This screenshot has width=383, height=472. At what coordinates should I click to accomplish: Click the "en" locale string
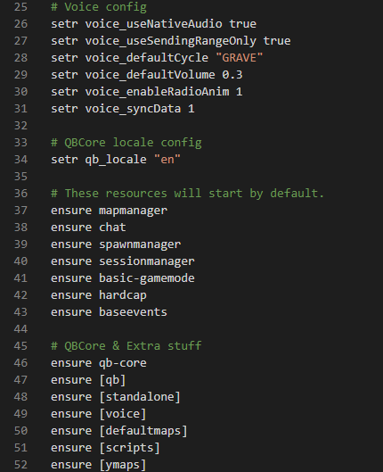coord(167,160)
